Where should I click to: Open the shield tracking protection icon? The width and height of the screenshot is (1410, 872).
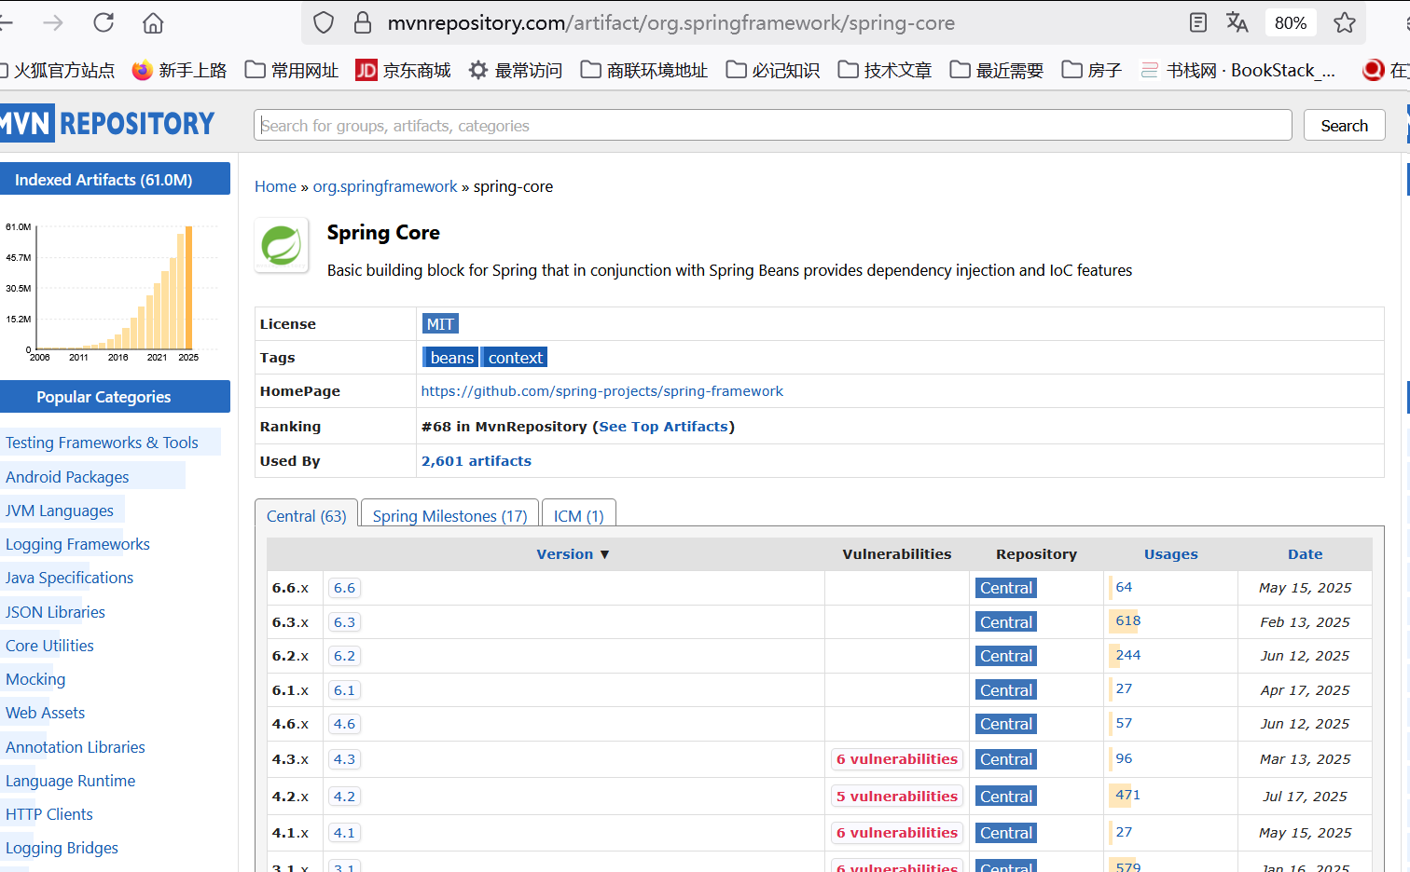(324, 22)
